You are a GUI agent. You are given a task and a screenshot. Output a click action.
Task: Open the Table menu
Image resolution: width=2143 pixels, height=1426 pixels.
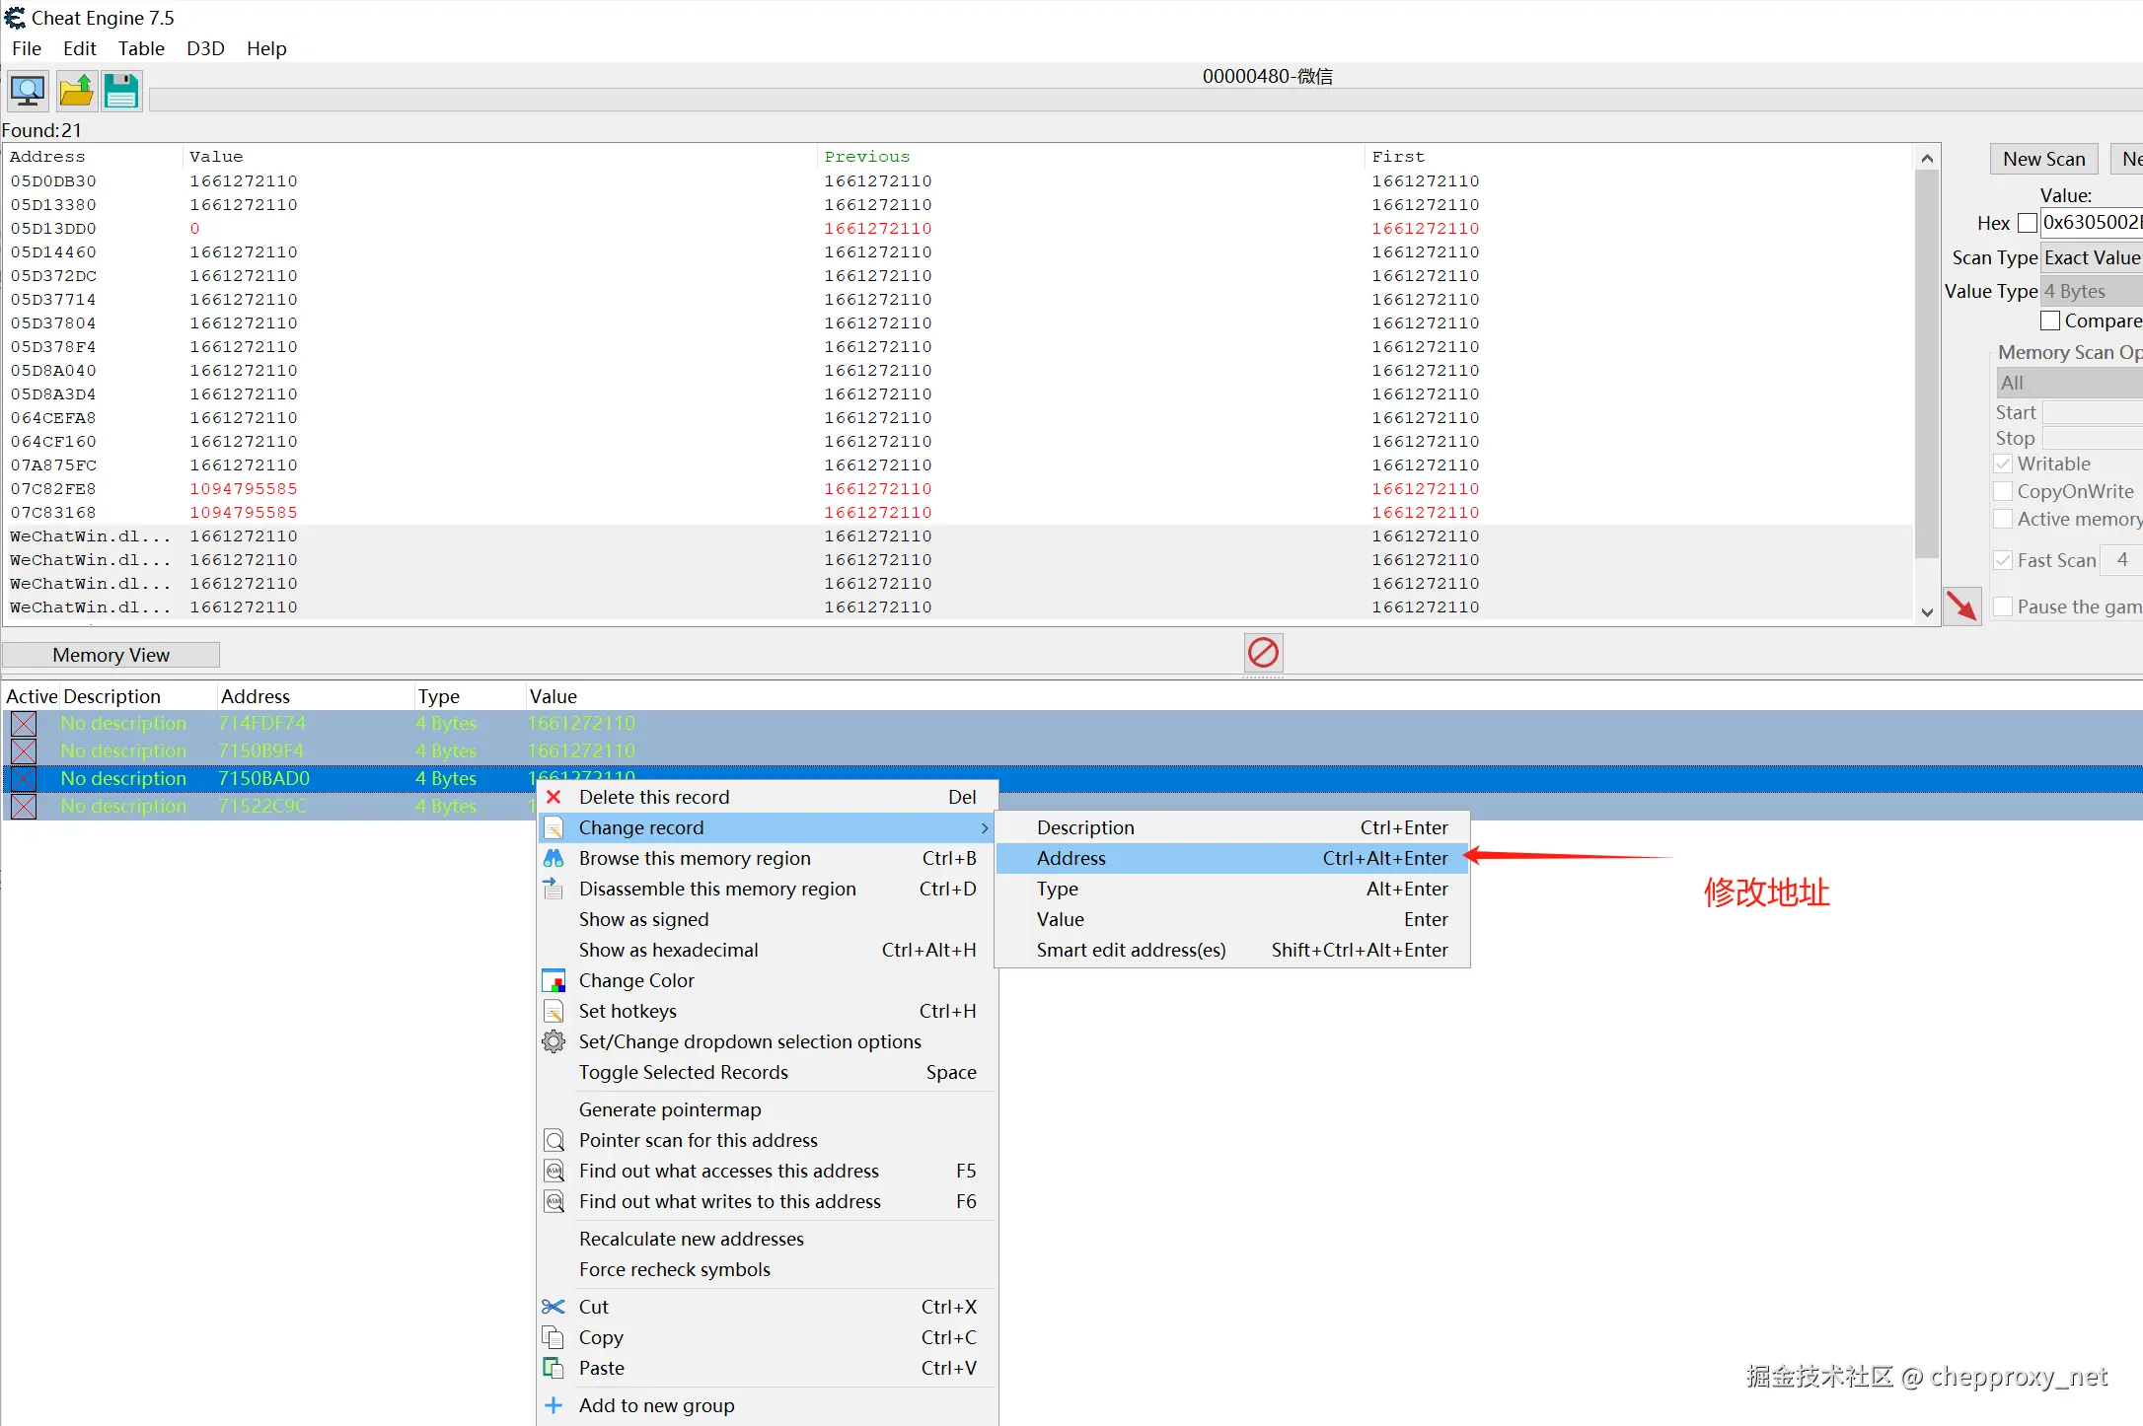pos(141,48)
